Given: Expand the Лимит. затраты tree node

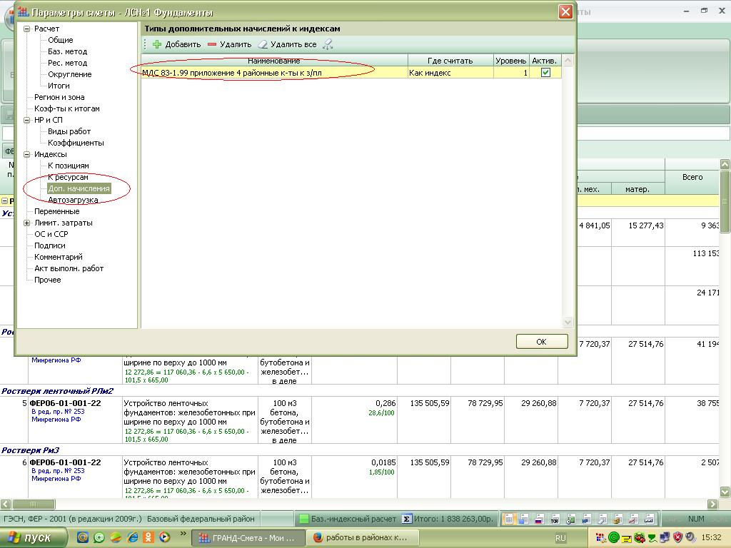Looking at the screenshot, I should 27,223.
